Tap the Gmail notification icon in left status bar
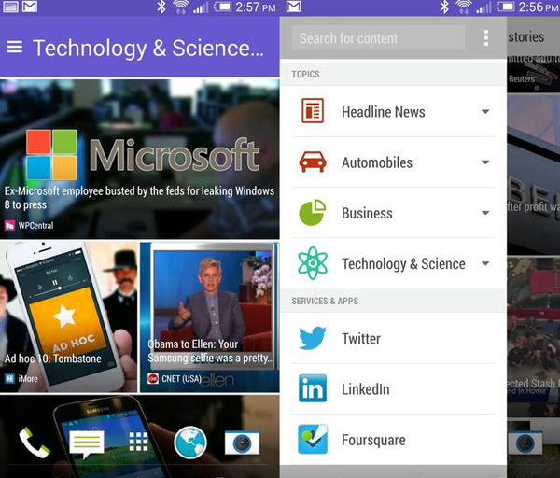Screen dimensions: 560x478 (x=30, y=7)
